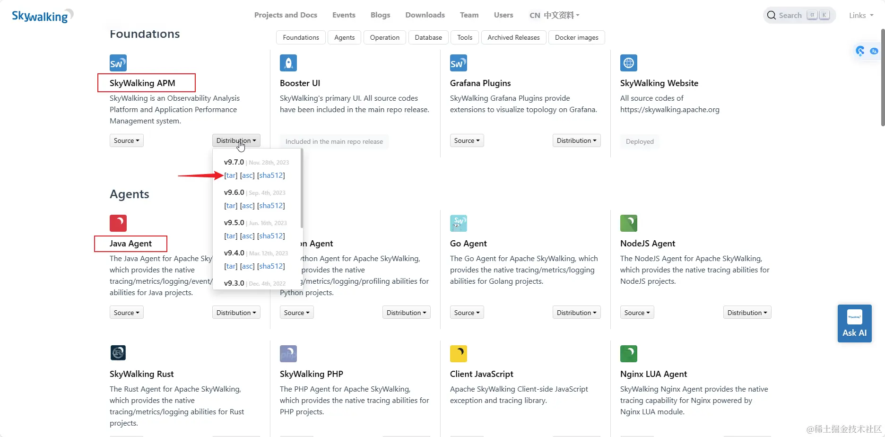This screenshot has height=437, width=885.
Task: Open the Go Agent Distribution dropdown
Action: pos(577,313)
